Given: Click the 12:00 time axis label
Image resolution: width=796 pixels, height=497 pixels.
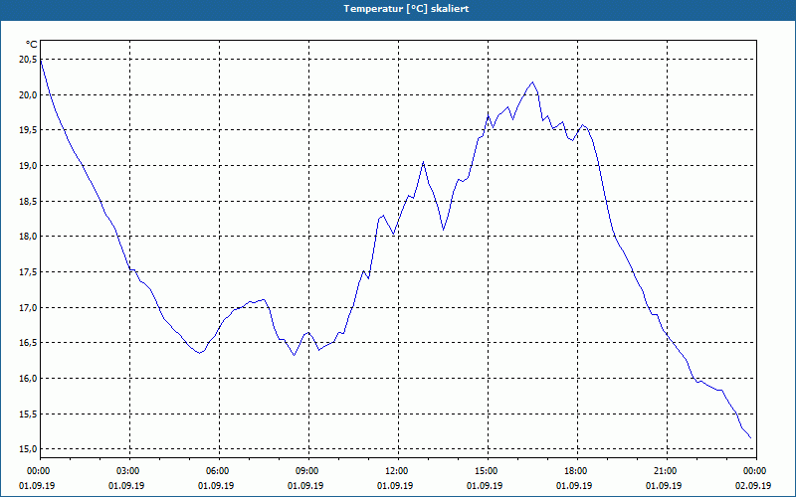Looking at the screenshot, I should point(398,471).
